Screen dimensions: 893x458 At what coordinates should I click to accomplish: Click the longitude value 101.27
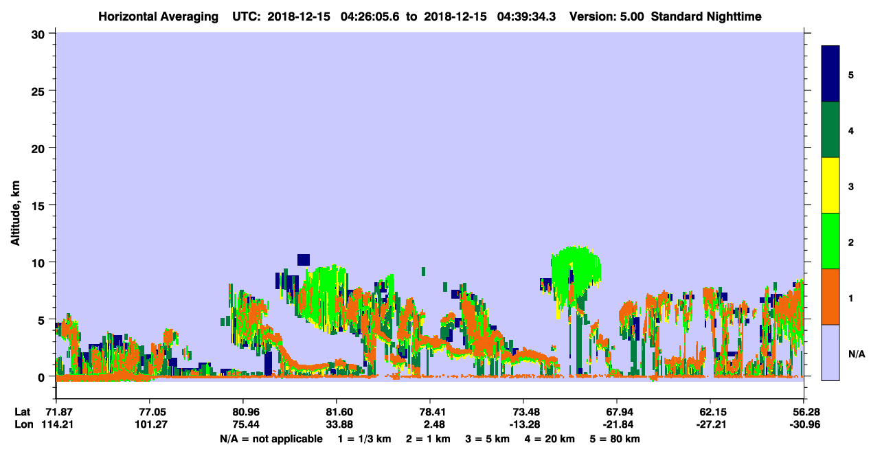(150, 424)
